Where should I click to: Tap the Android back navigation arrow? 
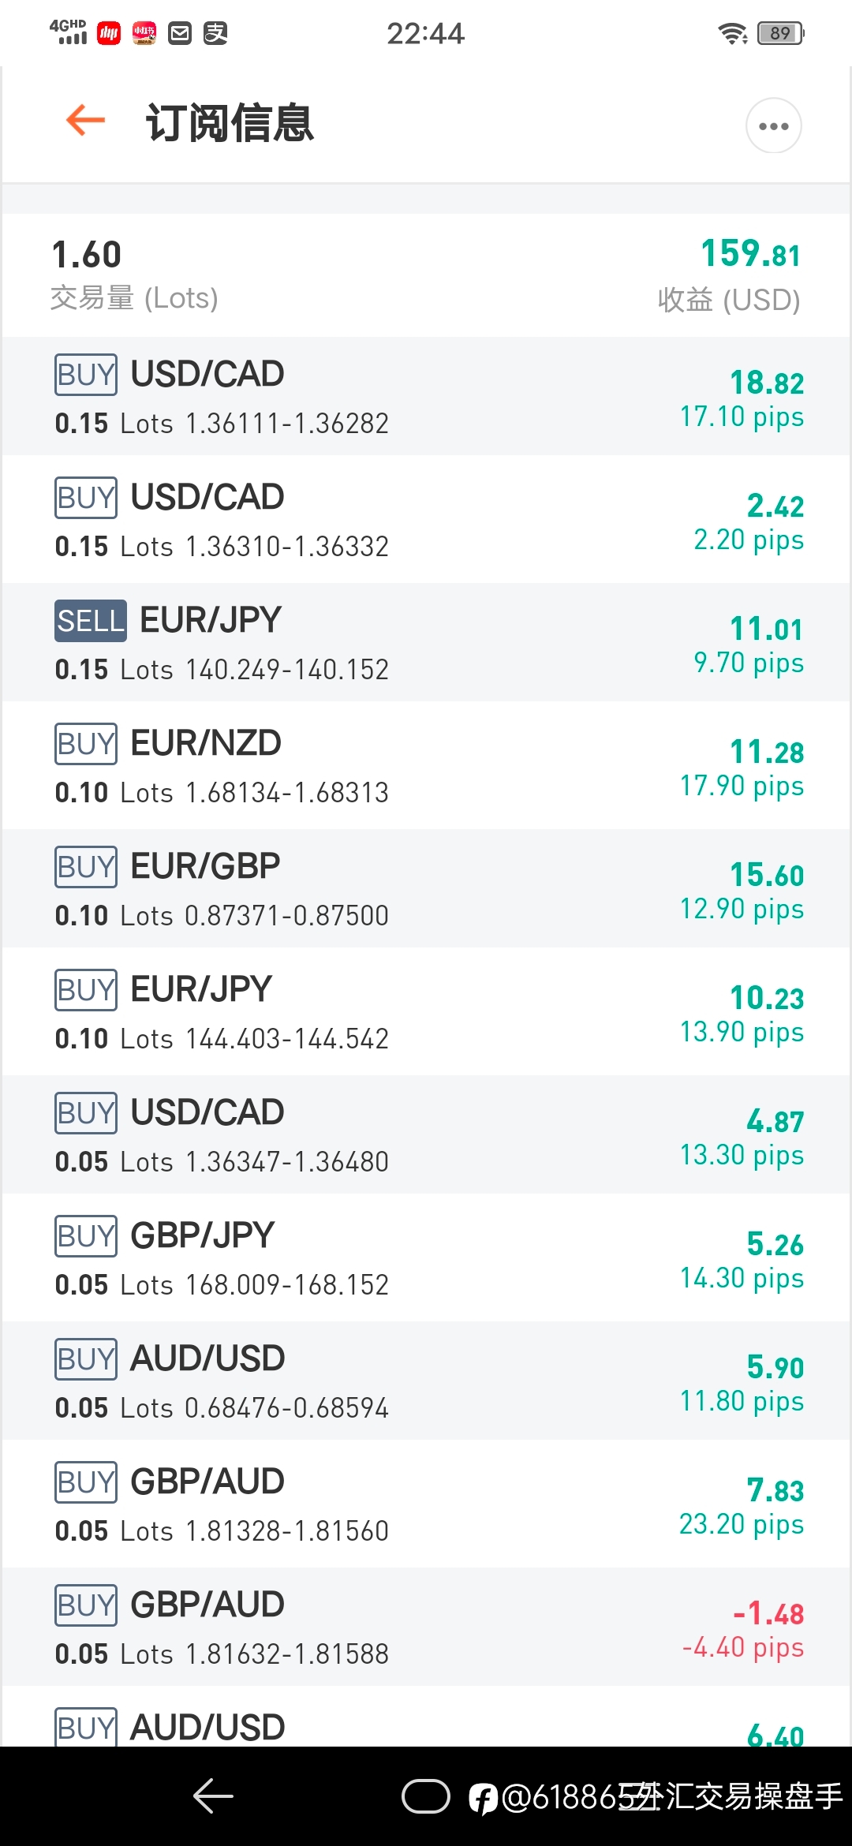coord(213,1796)
